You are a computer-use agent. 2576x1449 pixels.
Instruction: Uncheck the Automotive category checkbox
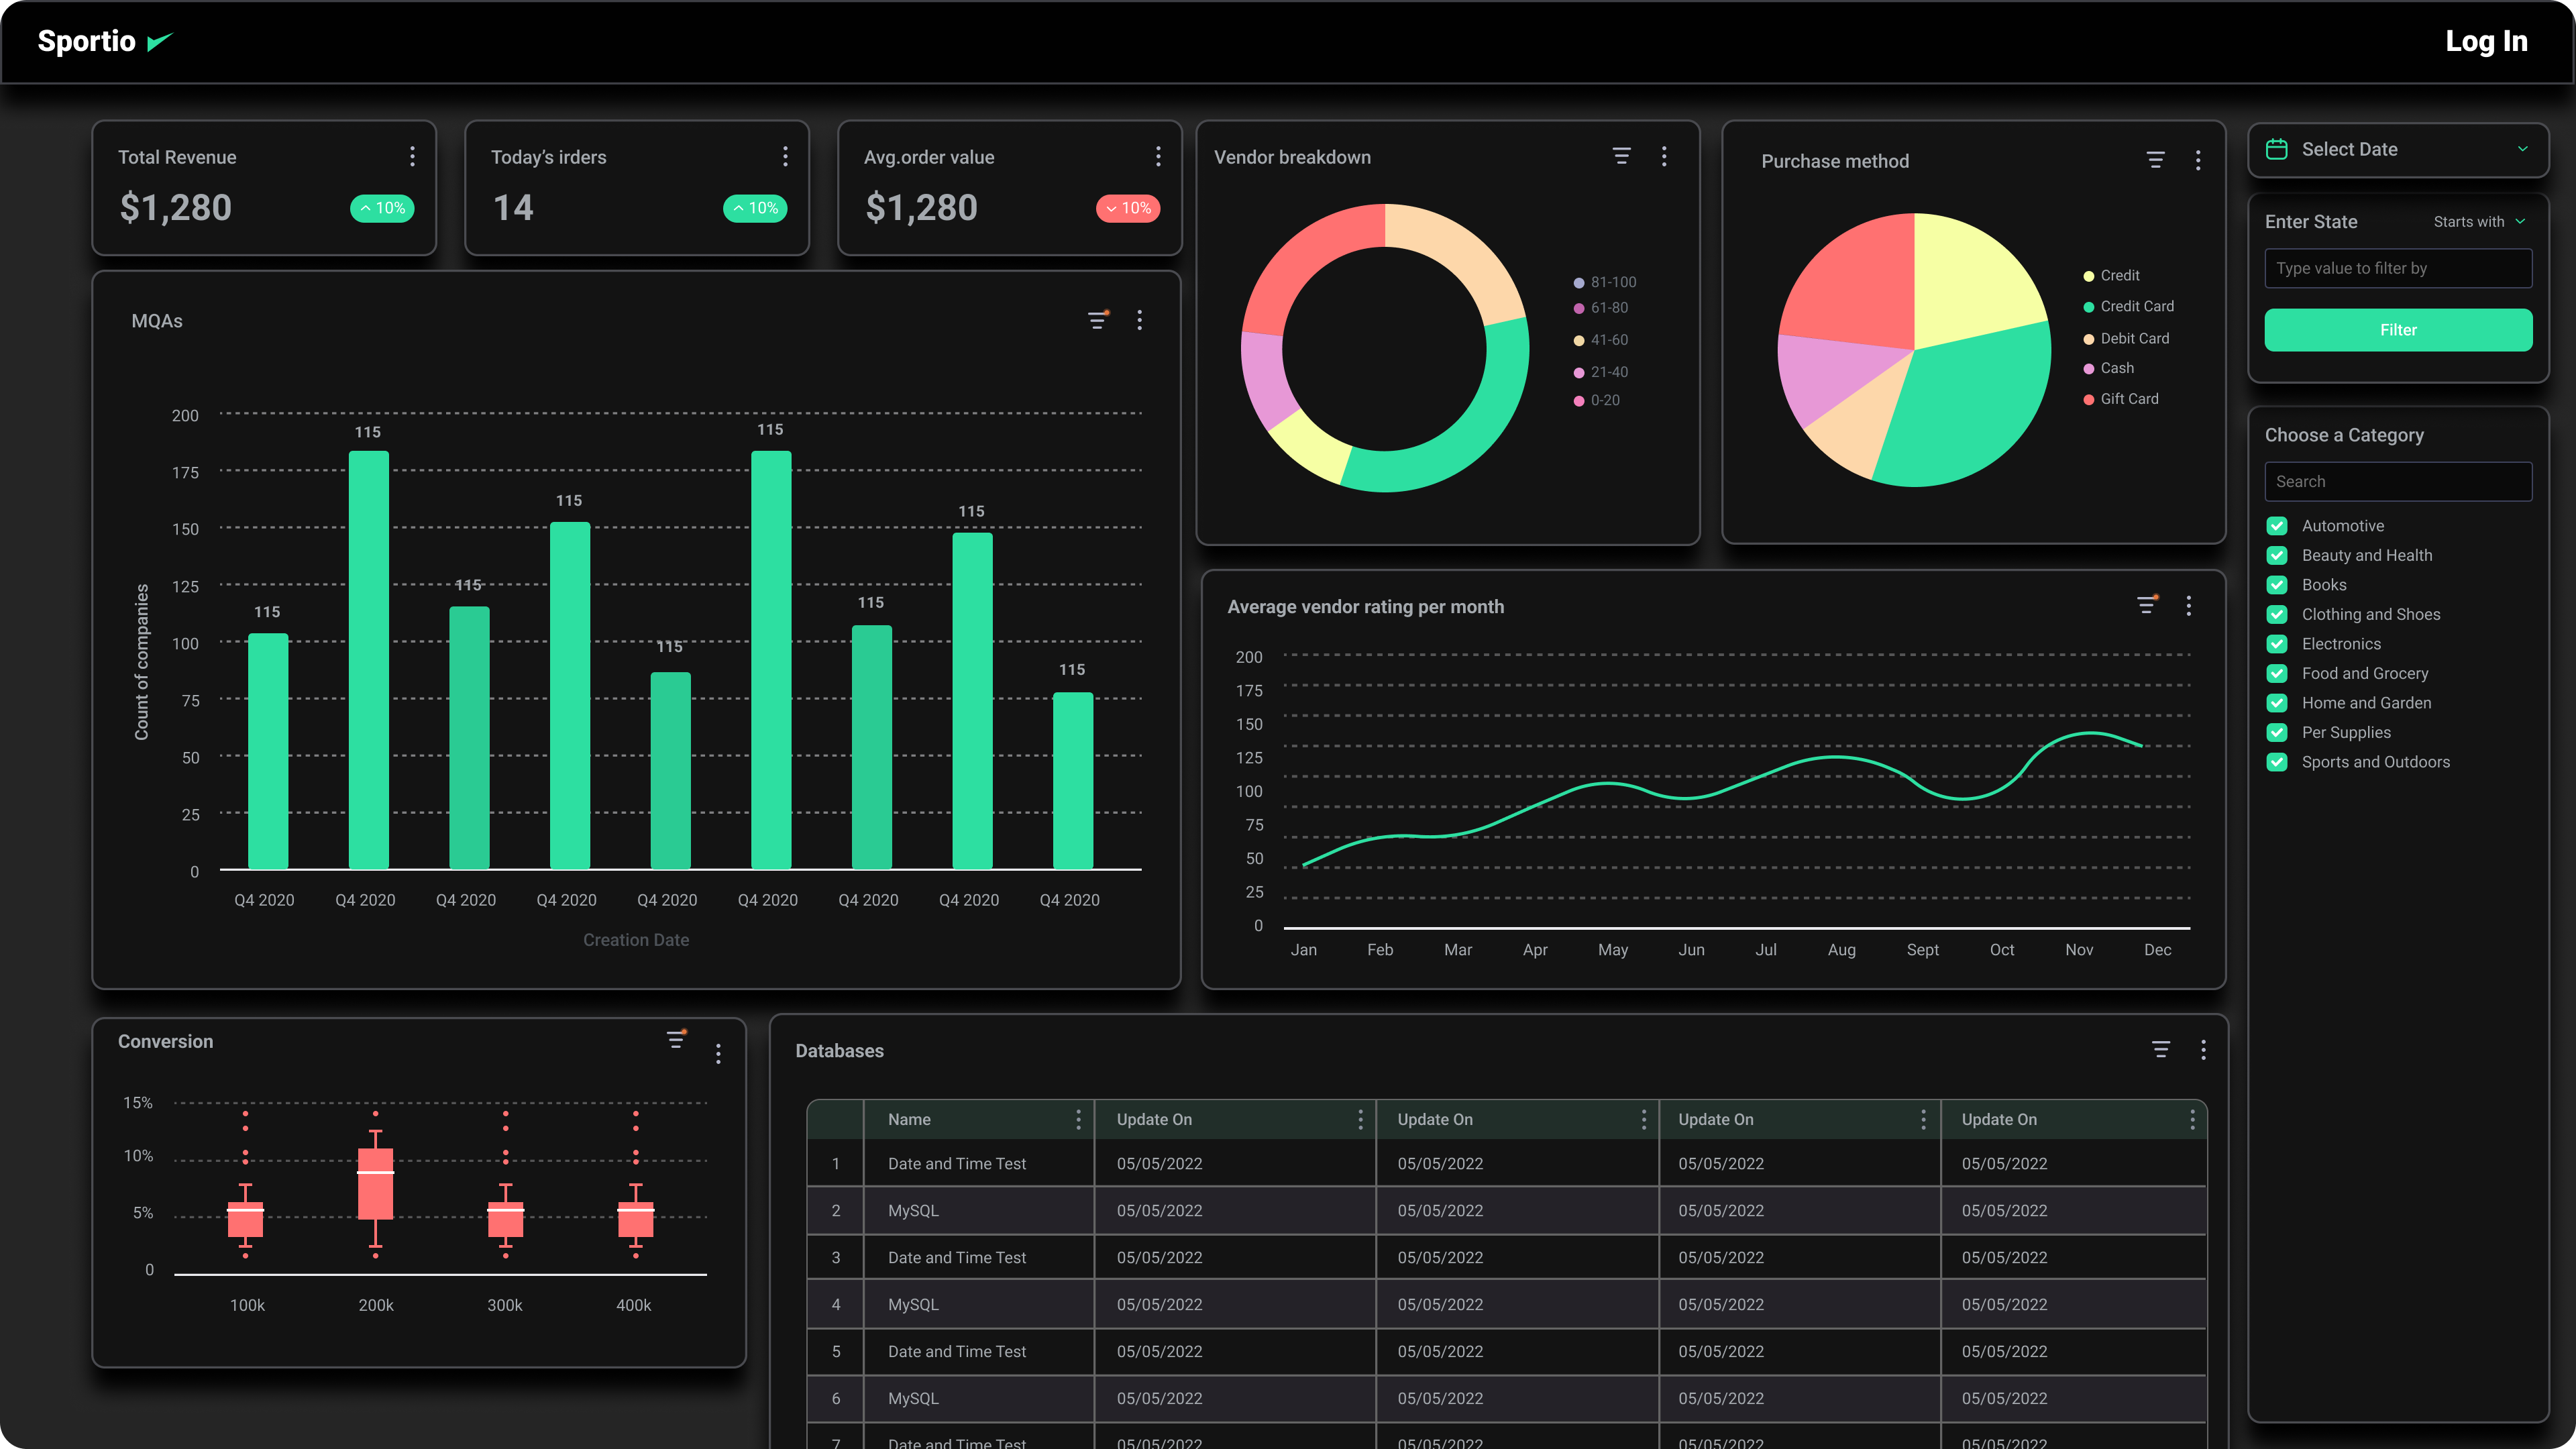2277,526
